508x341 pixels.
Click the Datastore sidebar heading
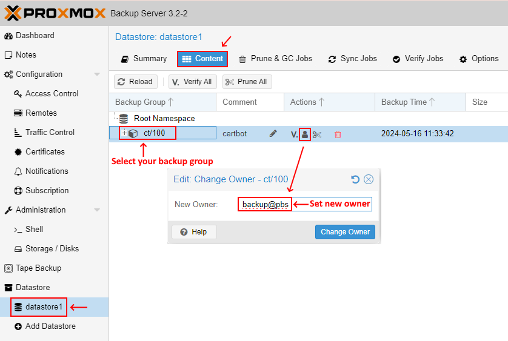(x=27, y=288)
